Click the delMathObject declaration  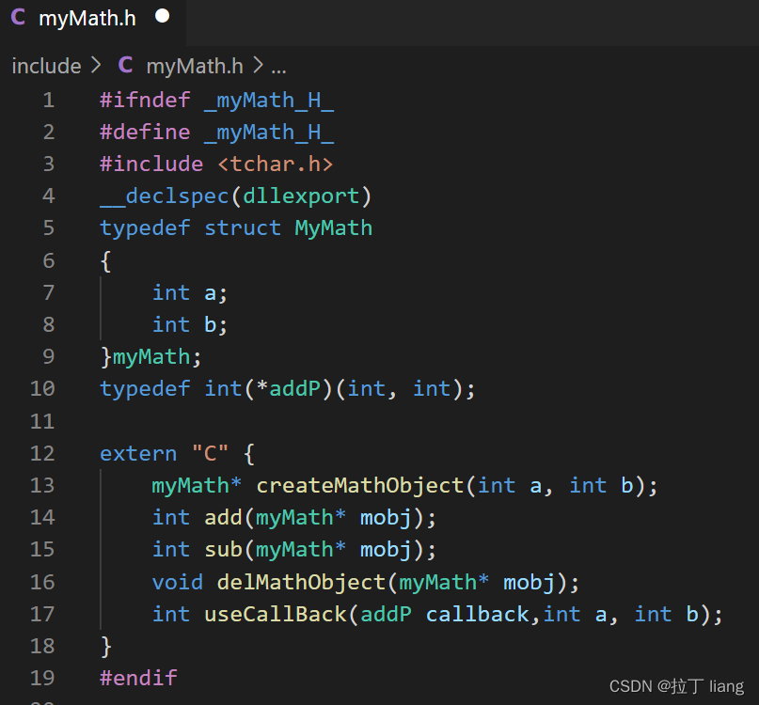click(300, 582)
